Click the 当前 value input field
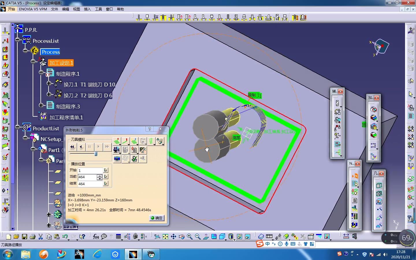Image resolution: width=416 pixels, height=260 pixels. [x=88, y=177]
